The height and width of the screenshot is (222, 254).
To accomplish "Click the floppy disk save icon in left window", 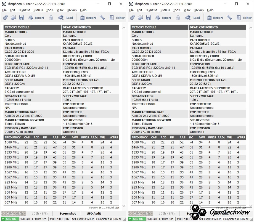I will click(21, 17).
